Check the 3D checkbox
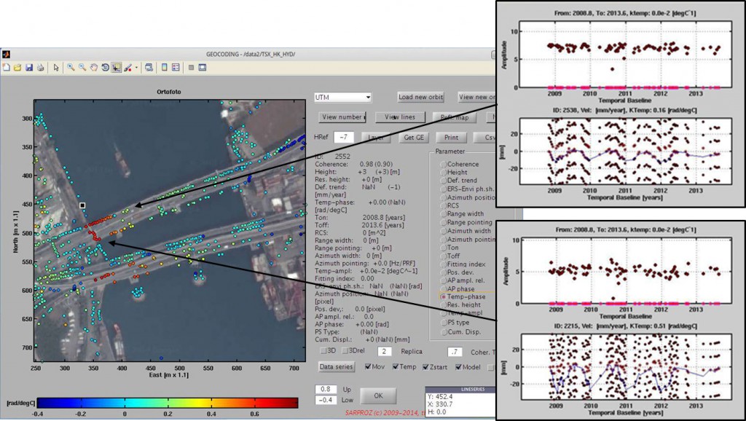Screen dimensions: 746x421 click(323, 351)
